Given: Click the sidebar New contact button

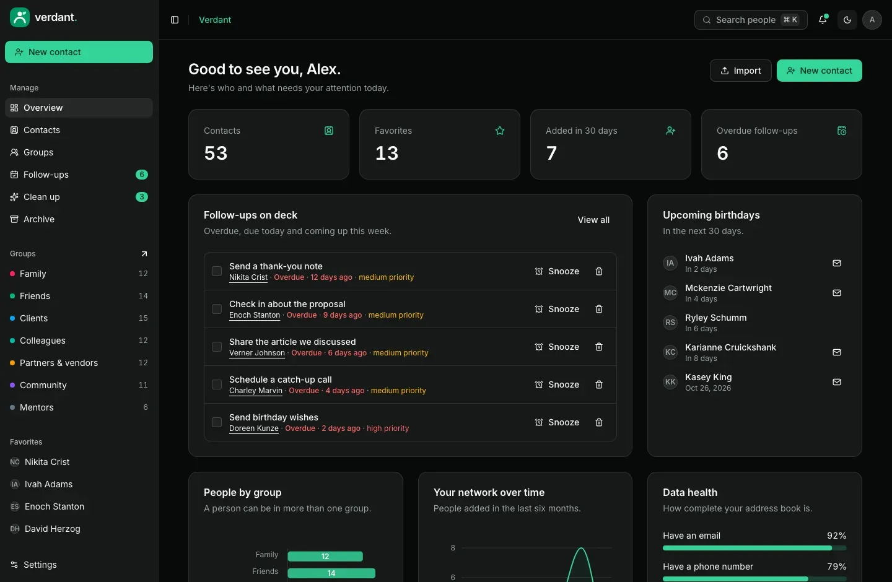Looking at the screenshot, I should (79, 52).
